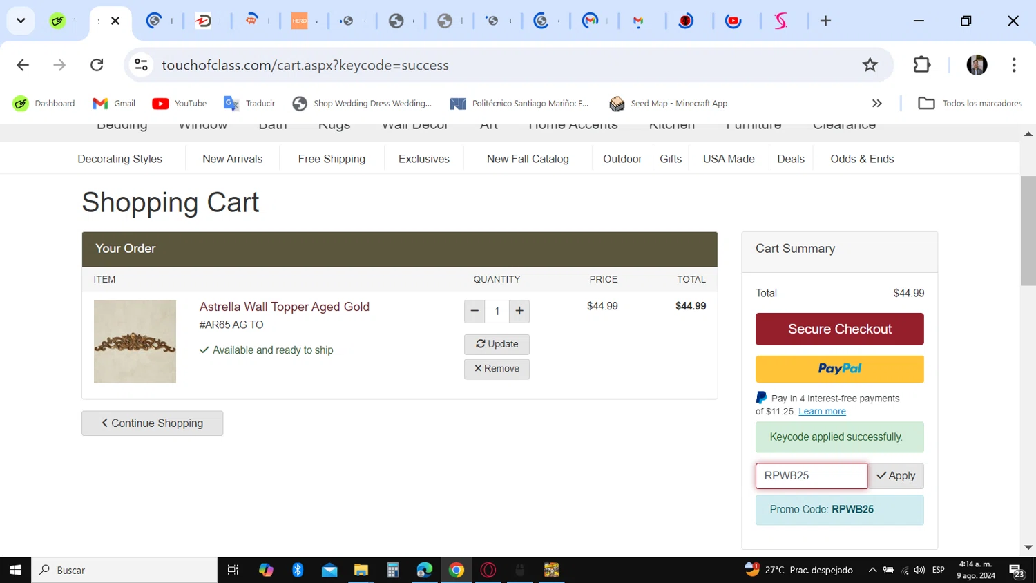Open Todos los marcadores folder
Viewport: 1036px width, 583px height.
click(970, 104)
